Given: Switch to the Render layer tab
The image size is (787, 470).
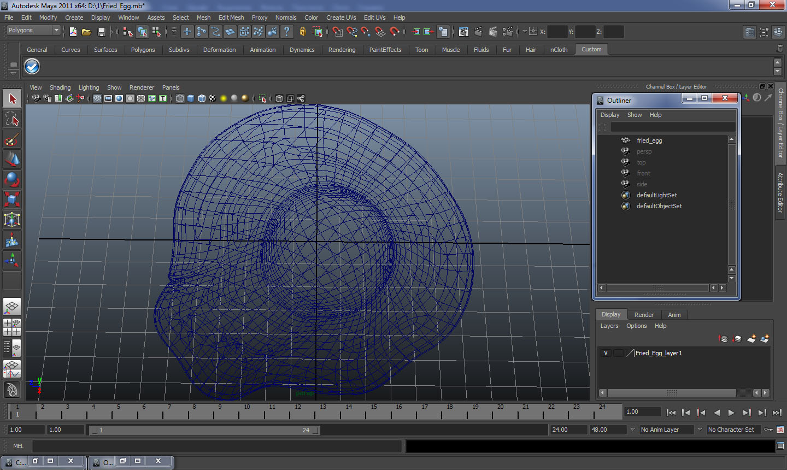Looking at the screenshot, I should [644, 315].
